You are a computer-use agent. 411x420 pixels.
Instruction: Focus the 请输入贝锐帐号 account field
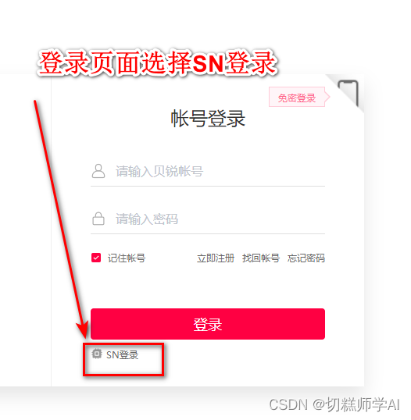coord(208,172)
